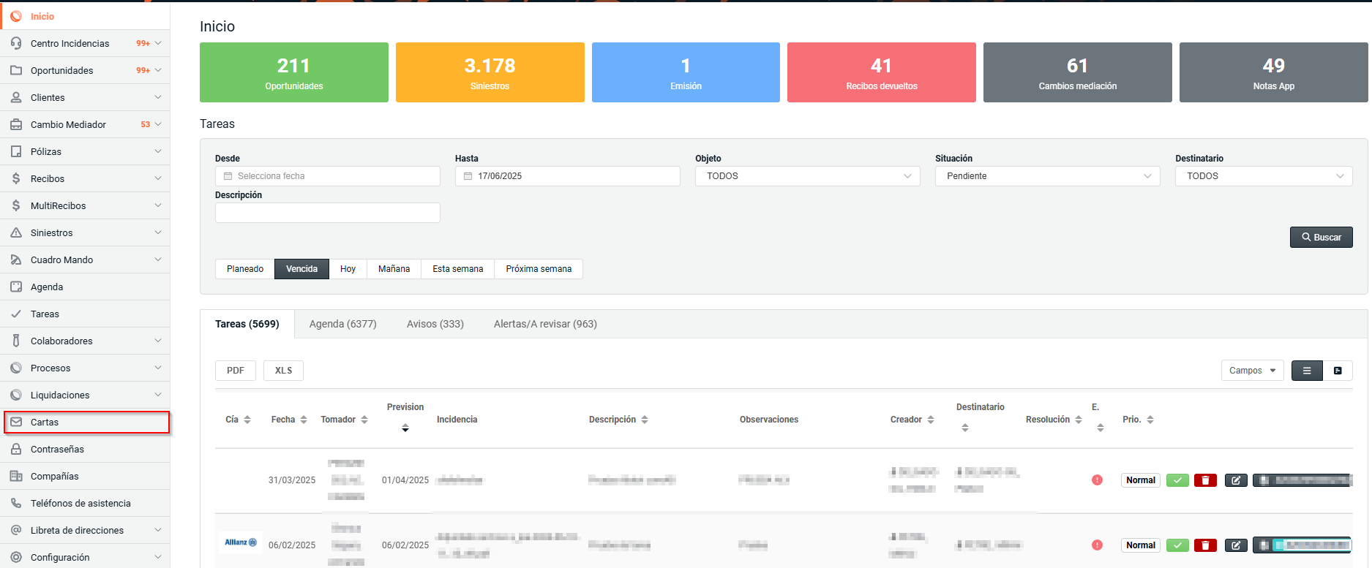
Task: Open the red 41 Recibos devueltos card
Action: click(x=882, y=72)
